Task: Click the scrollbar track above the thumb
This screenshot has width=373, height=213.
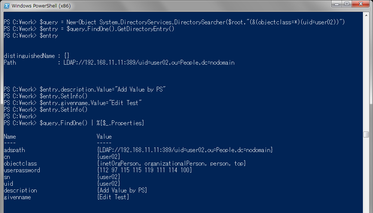Action: pyautogui.click(x=366, y=75)
